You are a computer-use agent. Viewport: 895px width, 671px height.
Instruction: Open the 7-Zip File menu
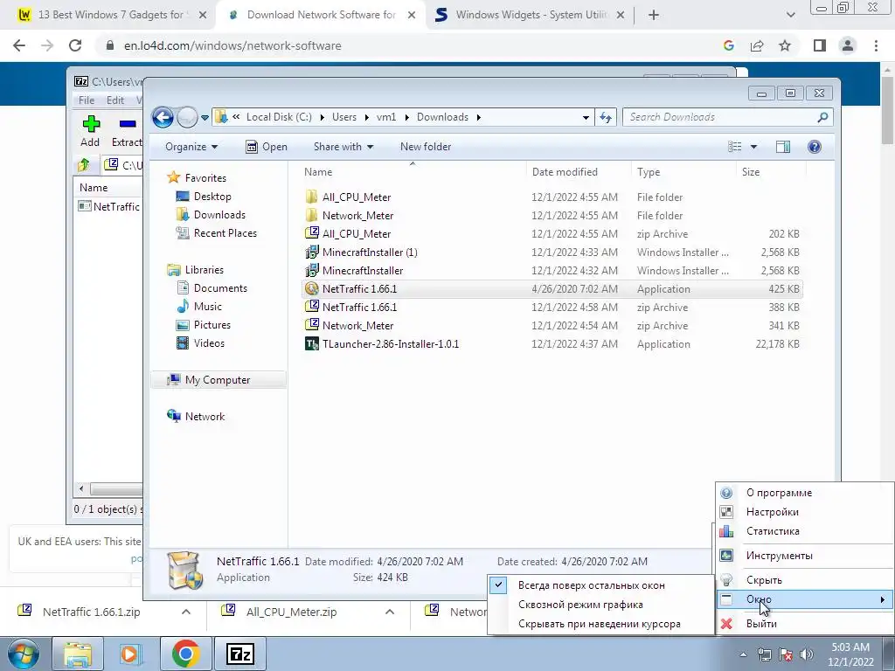[x=87, y=100]
